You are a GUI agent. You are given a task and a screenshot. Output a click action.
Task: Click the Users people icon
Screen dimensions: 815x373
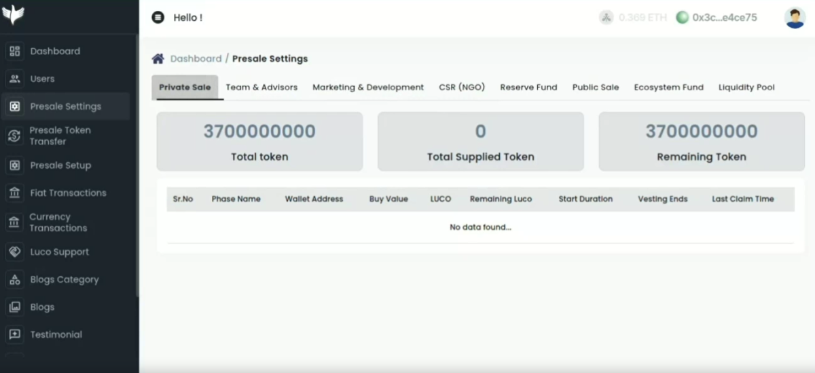pyautogui.click(x=14, y=79)
